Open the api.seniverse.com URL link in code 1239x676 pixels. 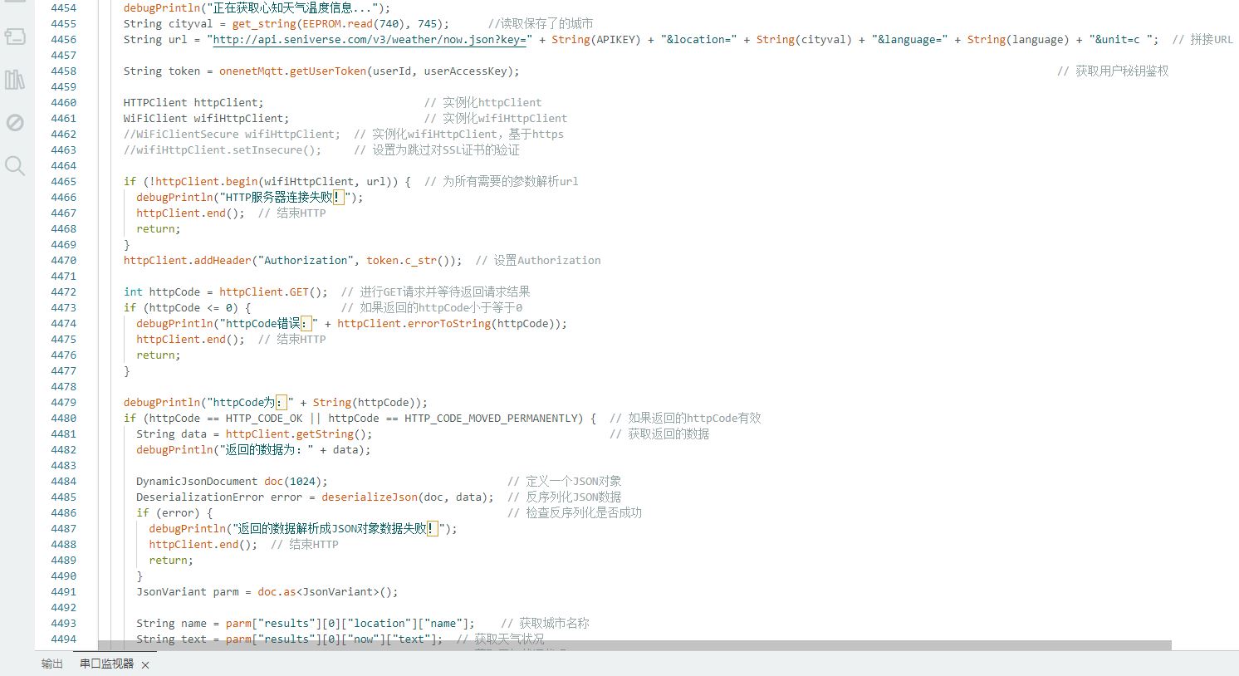369,39
